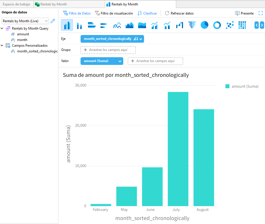
Task: Open the Rentals by Month (Live) dropdown
Action: (25, 21)
